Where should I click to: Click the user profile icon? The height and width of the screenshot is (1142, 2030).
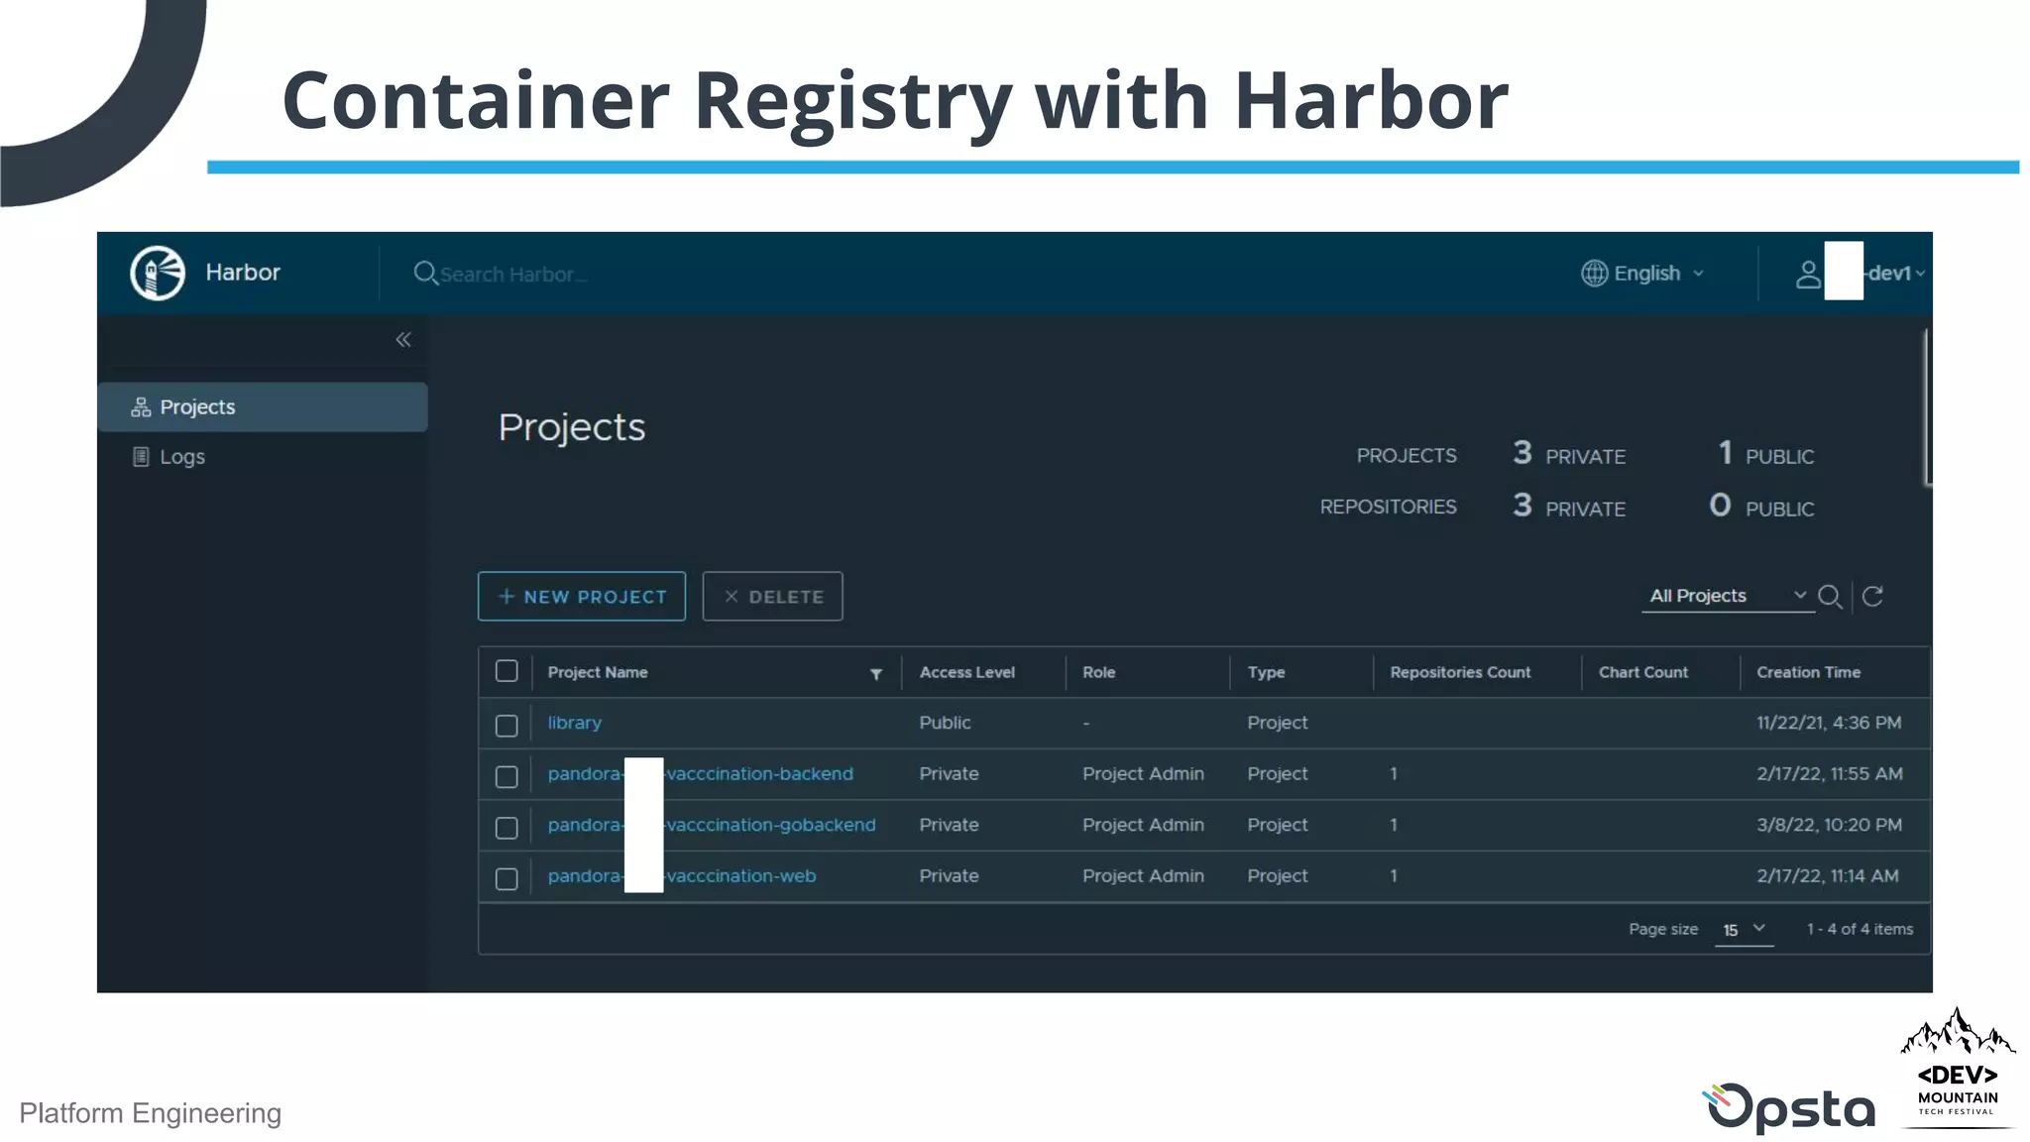click(1808, 274)
